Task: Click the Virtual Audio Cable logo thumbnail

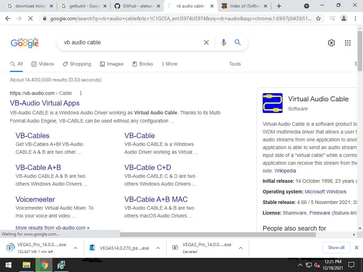Action: pos(273,103)
